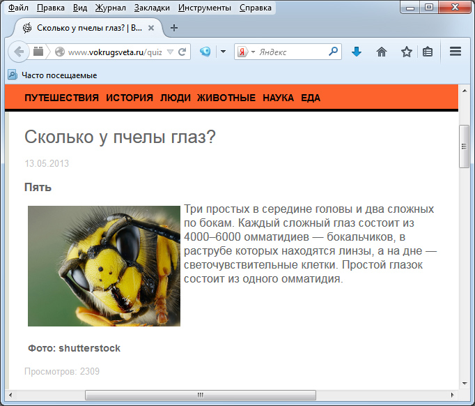The height and width of the screenshot is (406, 475).
Task: Expand dropdown next to blue messenger icon
Action: click(x=223, y=52)
